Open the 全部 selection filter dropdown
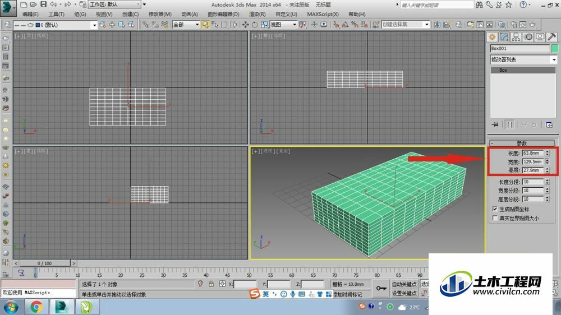The image size is (561, 315). click(x=186, y=25)
